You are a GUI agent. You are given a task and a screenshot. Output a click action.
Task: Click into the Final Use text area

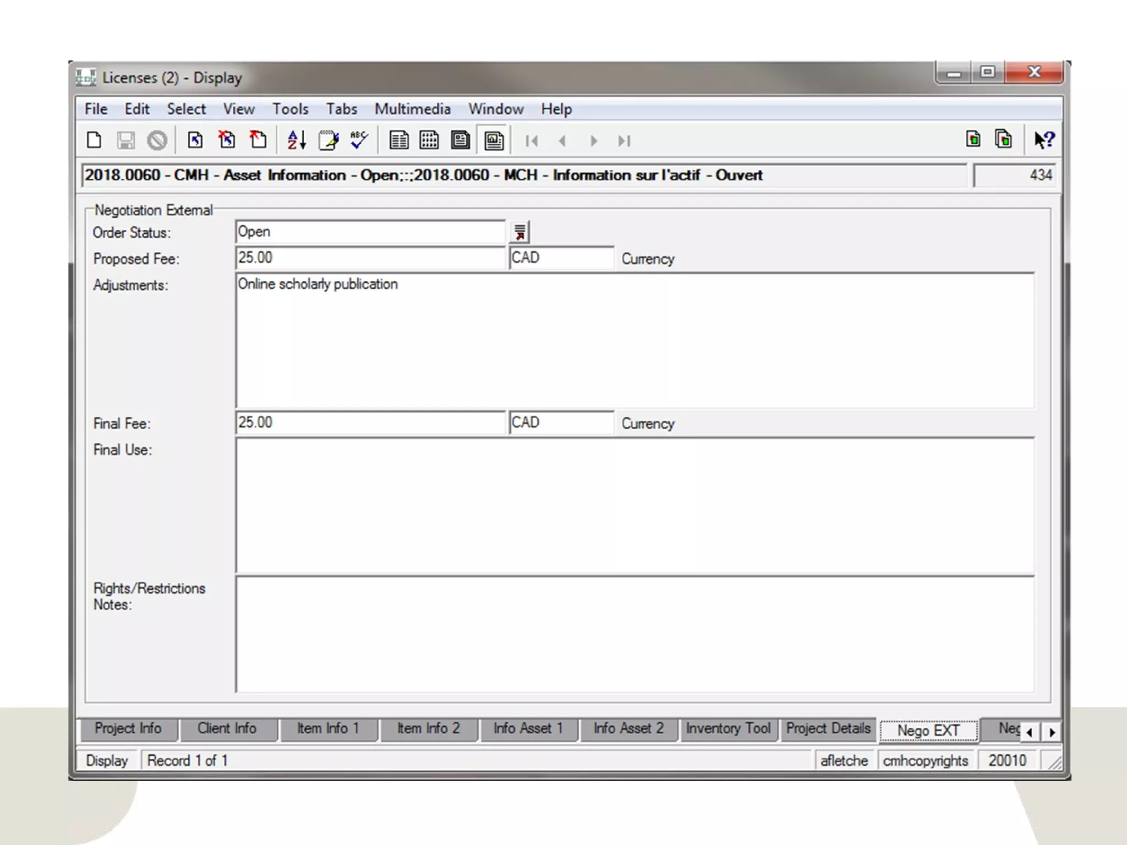634,506
